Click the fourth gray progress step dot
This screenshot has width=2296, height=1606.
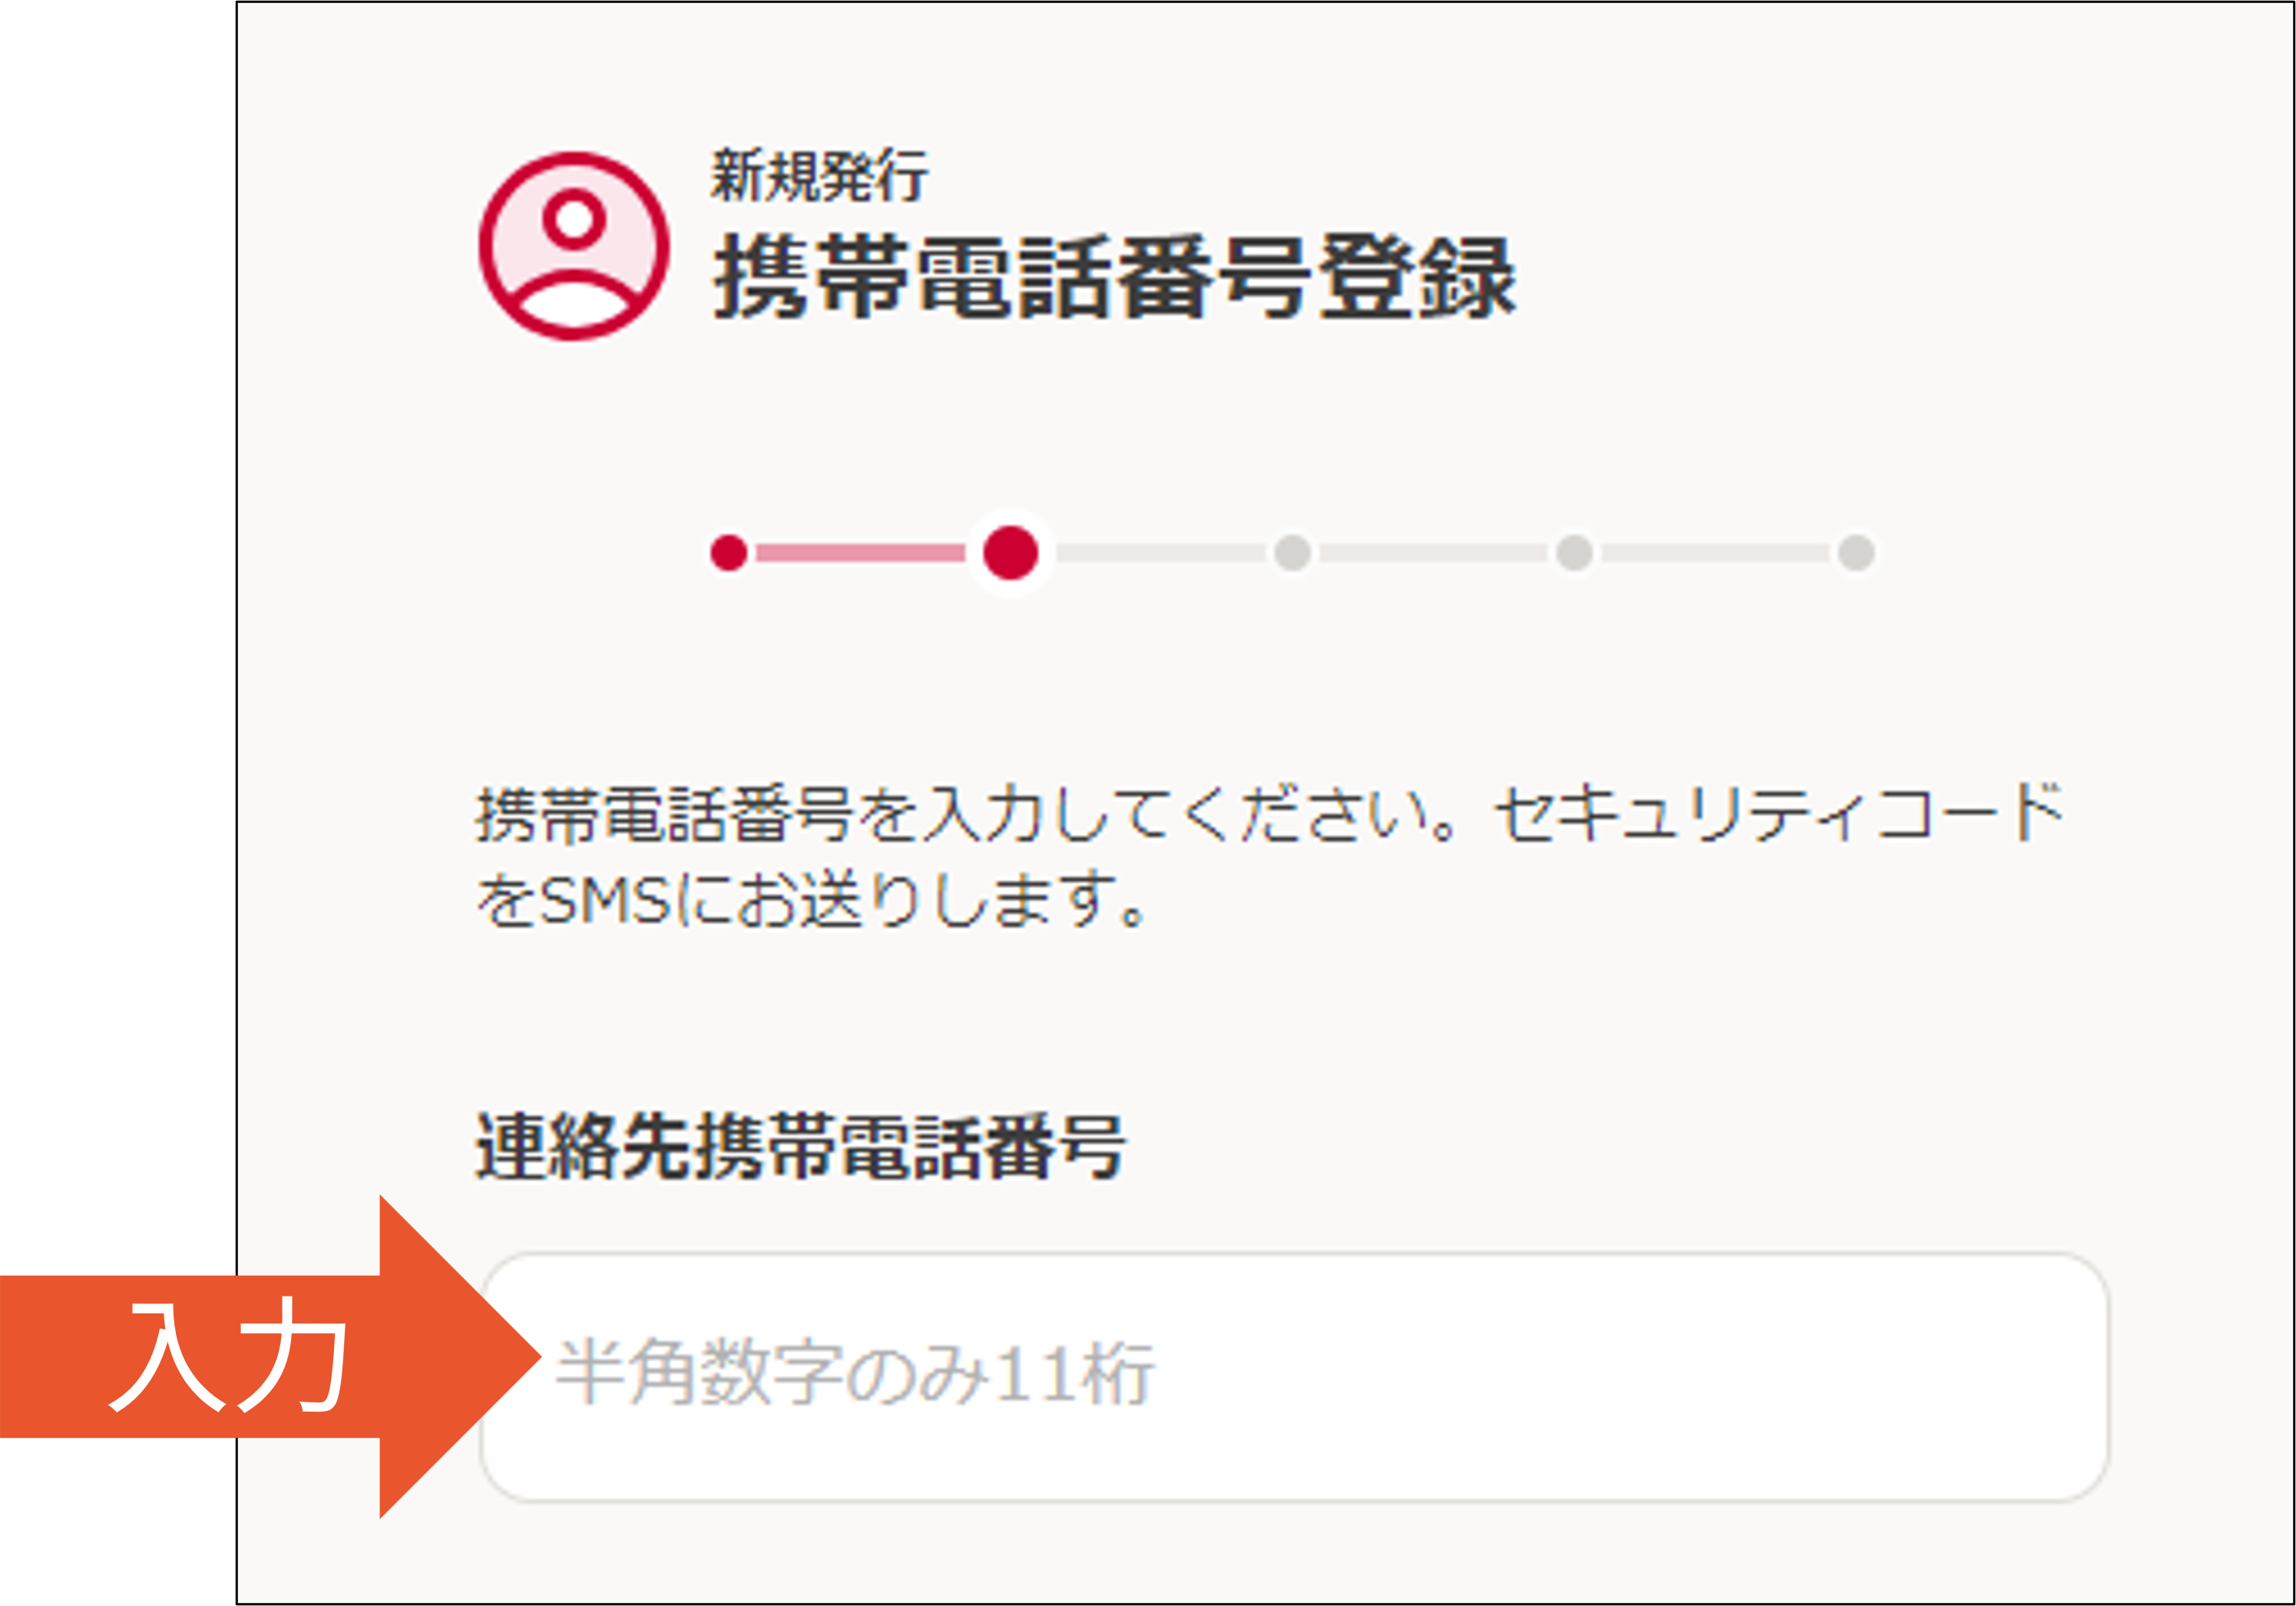point(1574,552)
